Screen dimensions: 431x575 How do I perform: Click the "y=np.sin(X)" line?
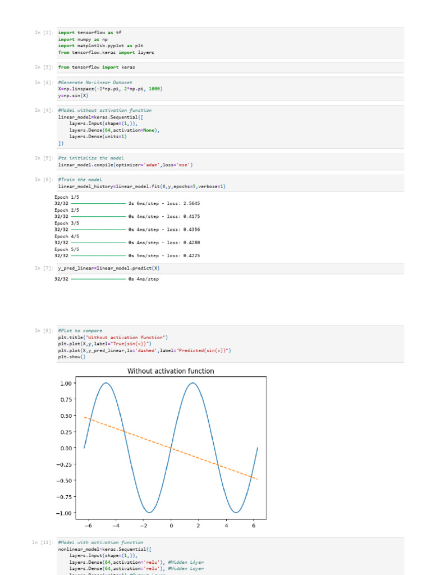click(73, 95)
